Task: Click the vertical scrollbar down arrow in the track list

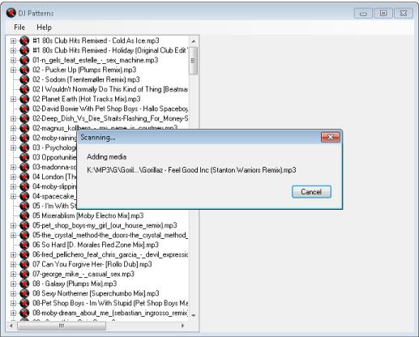Action: [x=194, y=315]
